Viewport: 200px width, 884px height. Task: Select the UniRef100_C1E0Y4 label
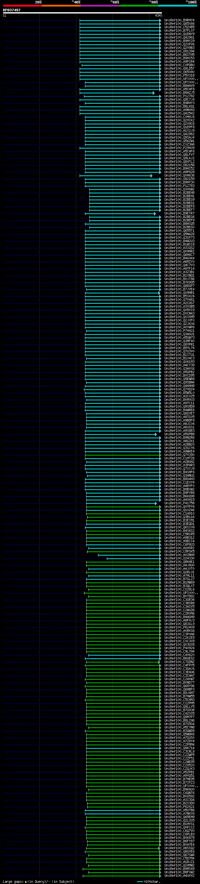179,482
